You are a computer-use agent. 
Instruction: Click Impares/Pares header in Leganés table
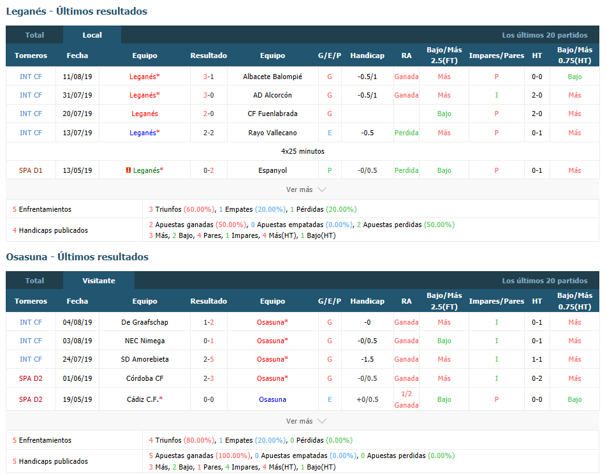[x=496, y=56]
